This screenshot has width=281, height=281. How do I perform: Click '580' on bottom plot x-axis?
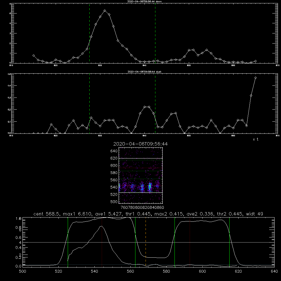click(166, 271)
